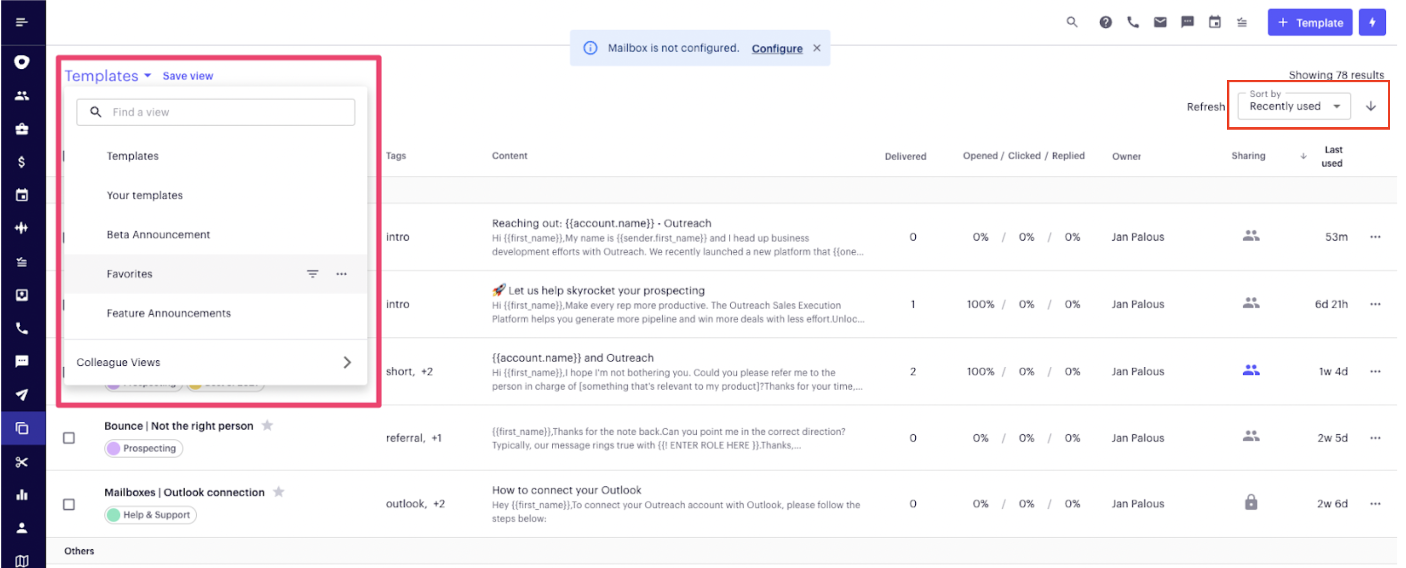1406x568 pixels.
Task: Click the bar chart reports icon in sidebar
Action: click(x=22, y=495)
